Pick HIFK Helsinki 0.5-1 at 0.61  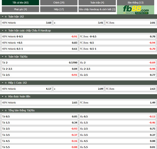tap(40, 49)
